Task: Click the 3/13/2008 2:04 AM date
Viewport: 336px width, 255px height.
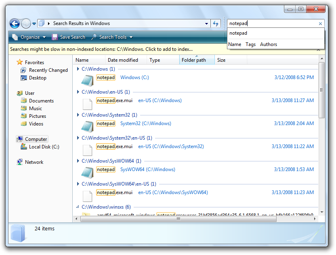Action: point(294,123)
